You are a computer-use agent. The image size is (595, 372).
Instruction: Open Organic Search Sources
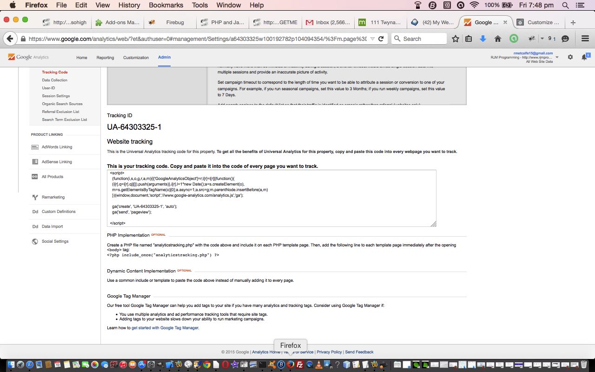62,104
